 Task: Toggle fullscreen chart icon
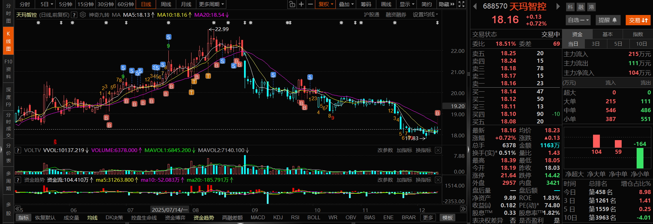(461, 4)
